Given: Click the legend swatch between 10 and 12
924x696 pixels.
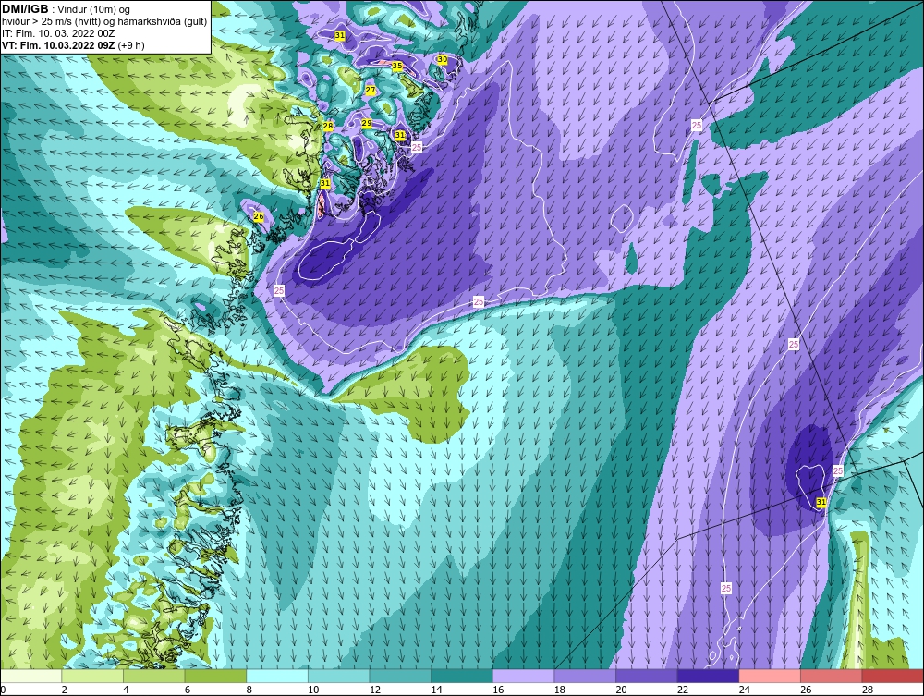Looking at the screenshot, I should tap(339, 676).
